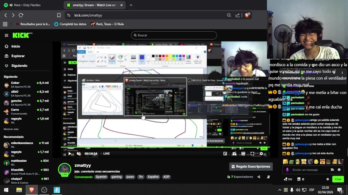Open chaipa7 recommended channel
This screenshot has height=195, width=348.
point(26,181)
